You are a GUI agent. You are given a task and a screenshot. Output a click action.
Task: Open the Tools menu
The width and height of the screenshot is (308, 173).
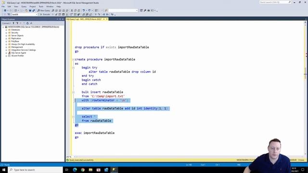tap(41, 6)
